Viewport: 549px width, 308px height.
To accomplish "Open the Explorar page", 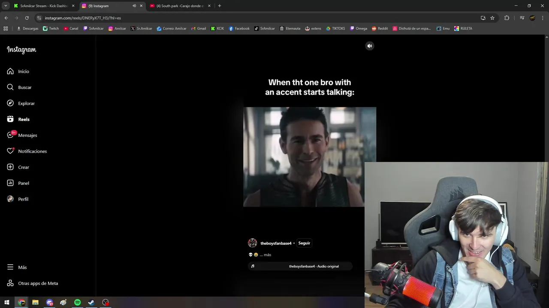I will pos(26,104).
